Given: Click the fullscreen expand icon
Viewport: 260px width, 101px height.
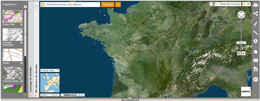Looking at the screenshot, I should pyautogui.click(x=211, y=4).
